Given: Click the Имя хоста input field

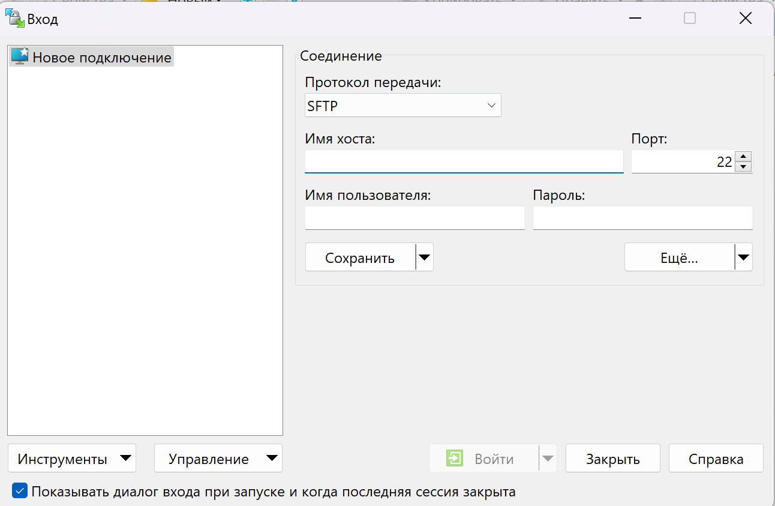Looking at the screenshot, I should (464, 161).
